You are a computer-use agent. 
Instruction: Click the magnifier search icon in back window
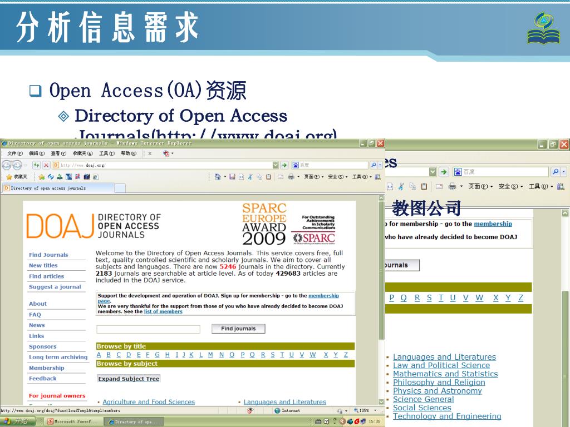[556, 172]
